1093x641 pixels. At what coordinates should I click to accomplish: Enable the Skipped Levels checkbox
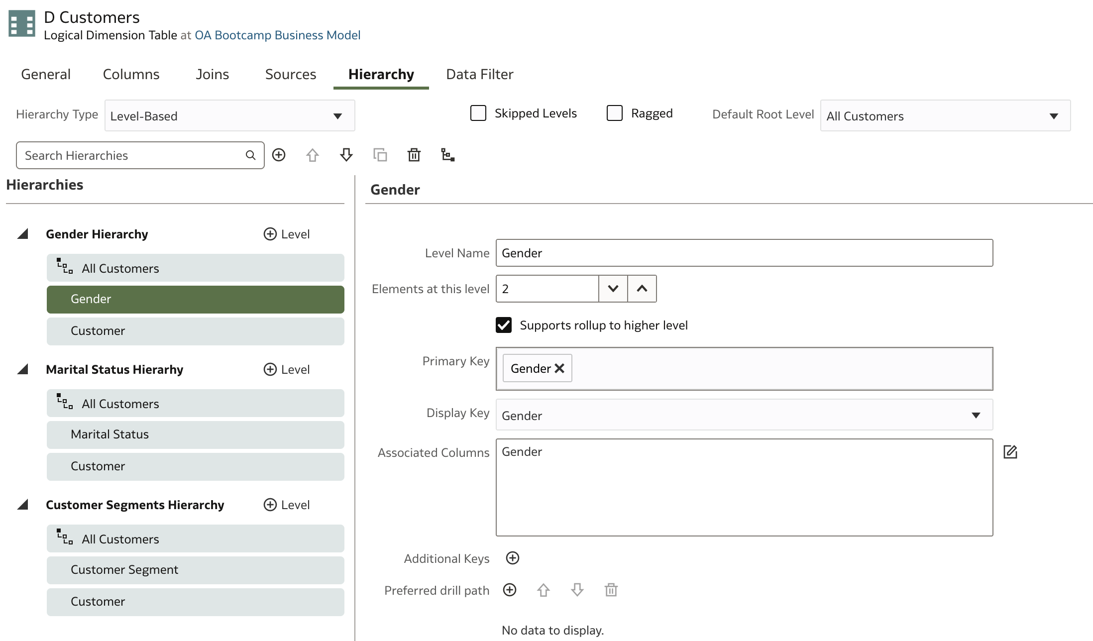pyautogui.click(x=478, y=113)
